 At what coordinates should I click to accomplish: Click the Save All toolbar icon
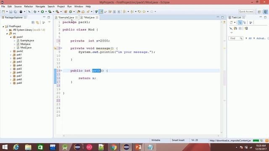tap(15, 12)
